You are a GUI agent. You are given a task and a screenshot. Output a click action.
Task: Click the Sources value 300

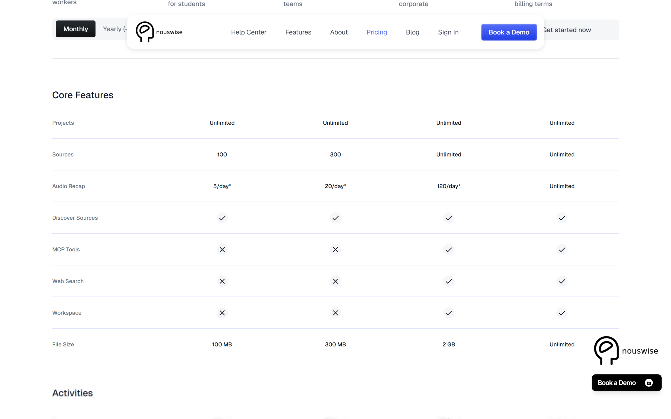coord(335,154)
